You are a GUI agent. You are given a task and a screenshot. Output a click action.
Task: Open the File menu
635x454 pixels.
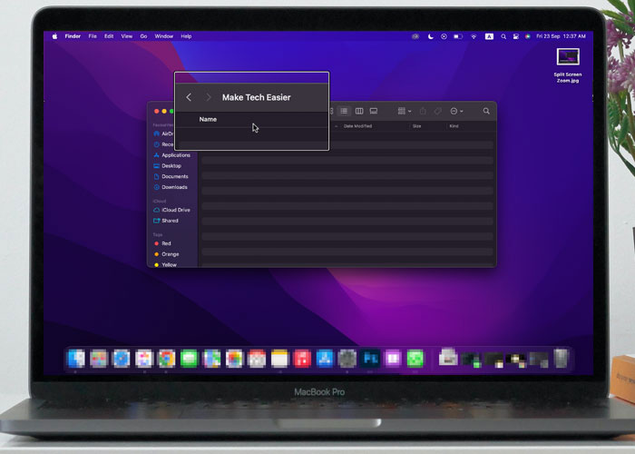click(93, 36)
